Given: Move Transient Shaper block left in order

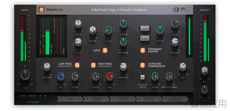Looking at the screenshot, I should click(87, 99).
